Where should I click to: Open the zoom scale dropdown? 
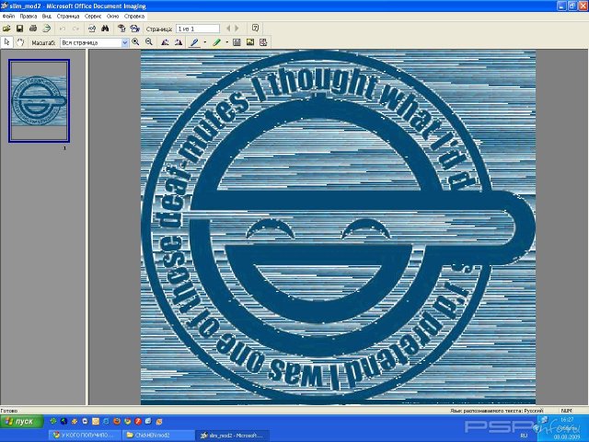[x=124, y=42]
